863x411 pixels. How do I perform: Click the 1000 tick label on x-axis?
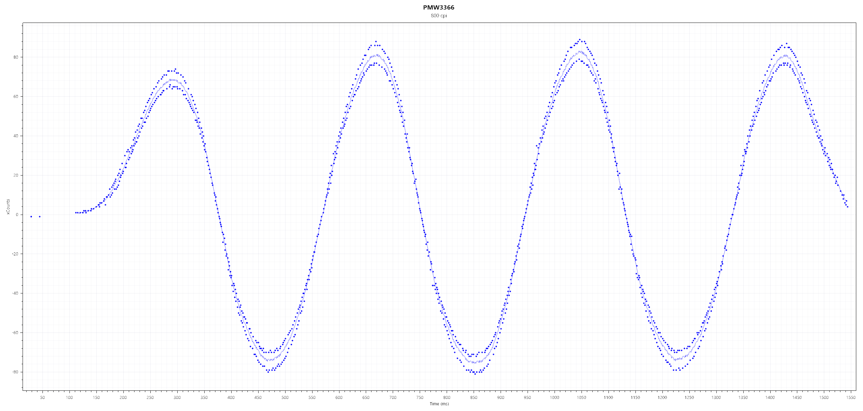[x=554, y=398]
